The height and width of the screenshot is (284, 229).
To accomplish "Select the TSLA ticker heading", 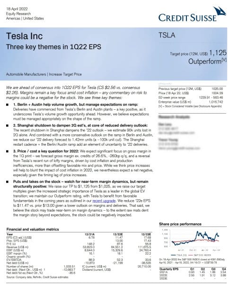I will (x=167, y=35).
